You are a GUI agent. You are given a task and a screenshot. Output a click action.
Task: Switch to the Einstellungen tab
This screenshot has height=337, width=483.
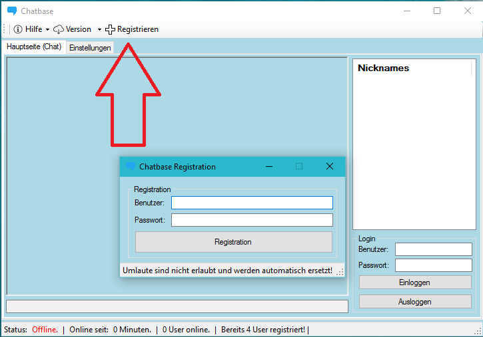pos(90,48)
